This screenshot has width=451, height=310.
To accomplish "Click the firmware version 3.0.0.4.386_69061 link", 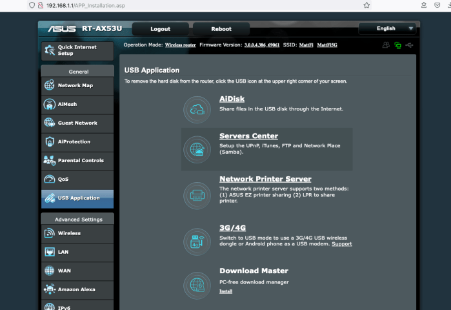I will tap(262, 45).
